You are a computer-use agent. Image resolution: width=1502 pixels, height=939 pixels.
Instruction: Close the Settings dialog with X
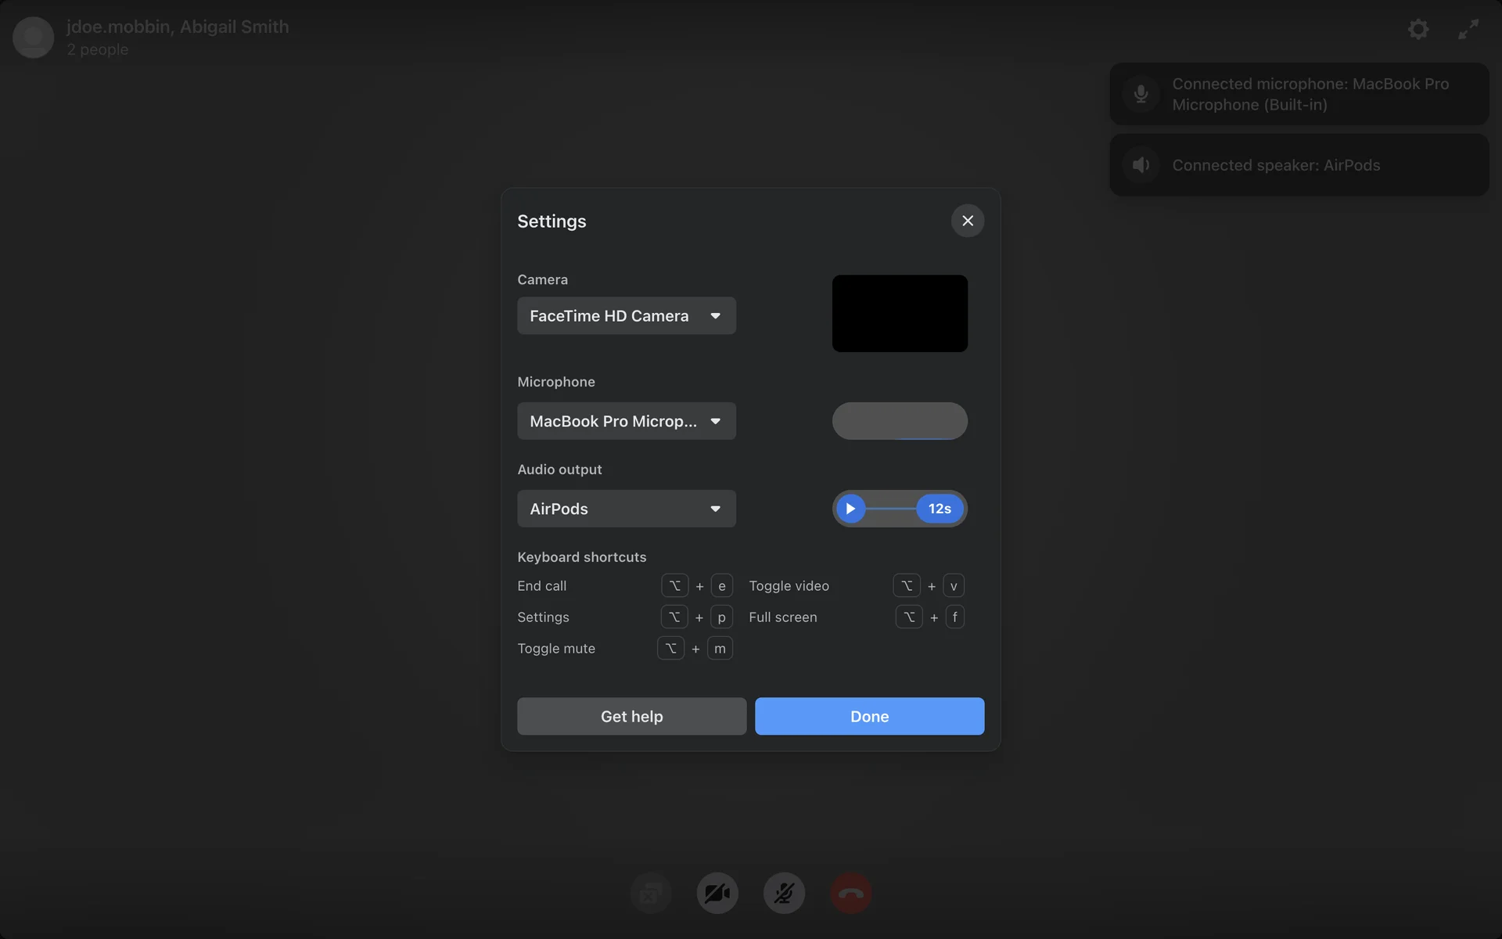tap(968, 221)
